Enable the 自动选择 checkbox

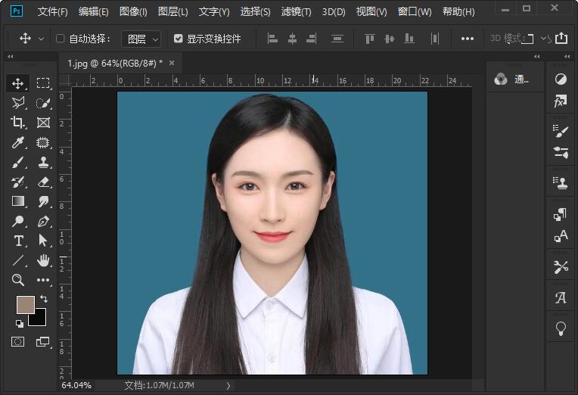(60, 39)
